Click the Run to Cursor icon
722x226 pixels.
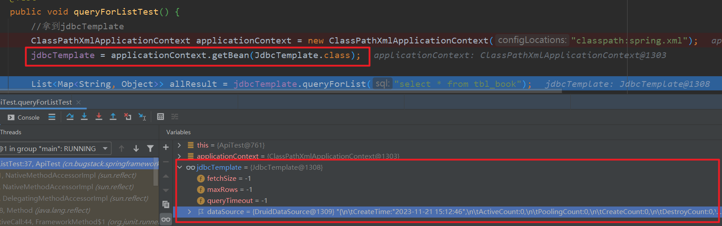coord(142,117)
